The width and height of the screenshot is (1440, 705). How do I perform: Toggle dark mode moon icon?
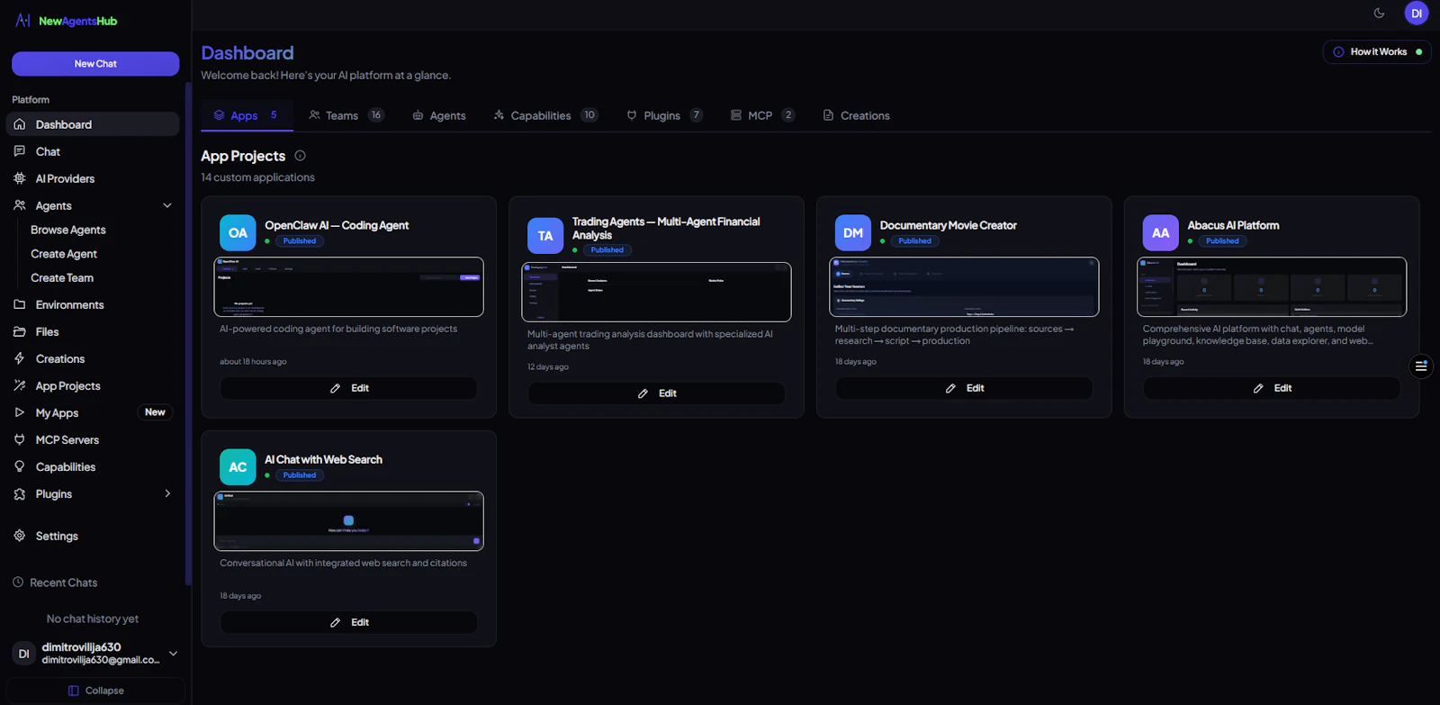coord(1379,13)
